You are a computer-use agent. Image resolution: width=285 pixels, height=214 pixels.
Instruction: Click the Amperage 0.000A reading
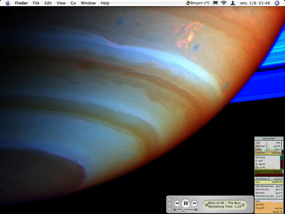pyautogui.click(x=269, y=179)
